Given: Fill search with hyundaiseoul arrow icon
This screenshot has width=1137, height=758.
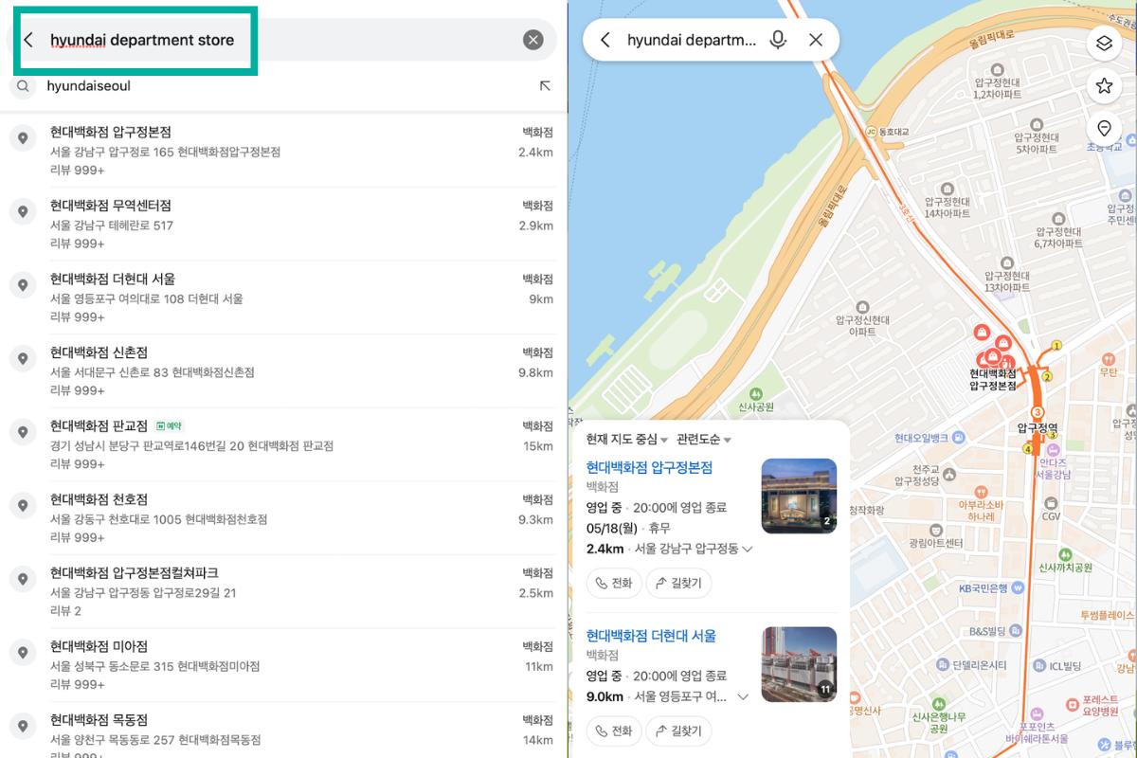Looking at the screenshot, I should tap(545, 86).
